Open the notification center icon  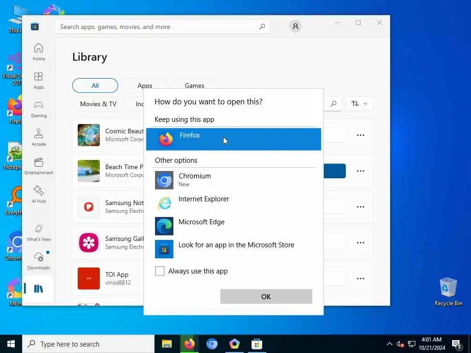tap(457, 344)
